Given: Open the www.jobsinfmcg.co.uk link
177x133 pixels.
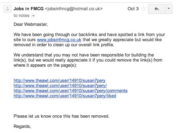Looking at the screenshot, I should click(x=59, y=40).
